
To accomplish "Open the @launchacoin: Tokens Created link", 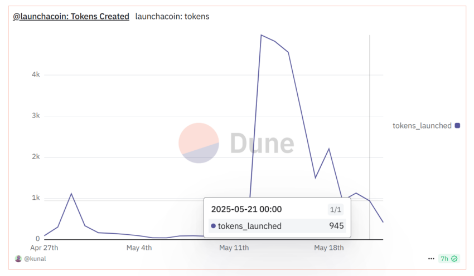I will click(x=71, y=17).
